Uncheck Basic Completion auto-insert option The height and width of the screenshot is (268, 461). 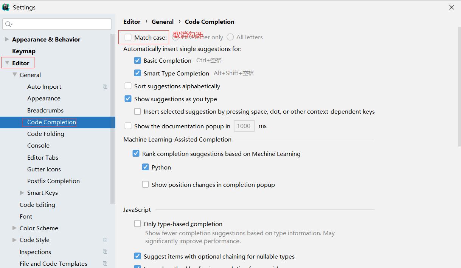point(138,61)
